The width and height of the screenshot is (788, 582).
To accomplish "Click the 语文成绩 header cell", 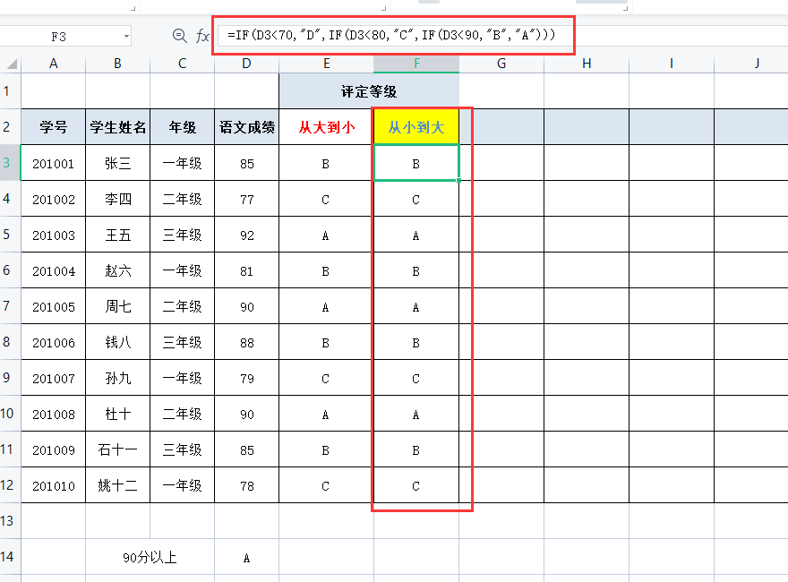I will pyautogui.click(x=246, y=126).
